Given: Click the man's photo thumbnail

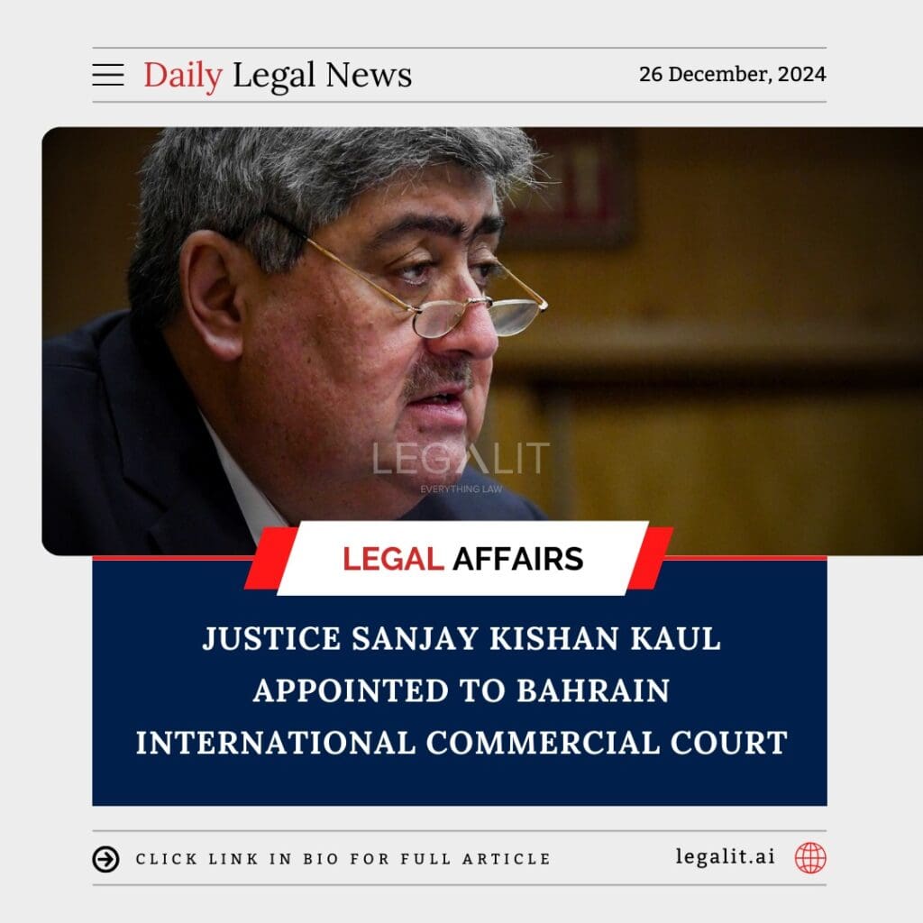Looking at the screenshot, I should click(482, 341).
